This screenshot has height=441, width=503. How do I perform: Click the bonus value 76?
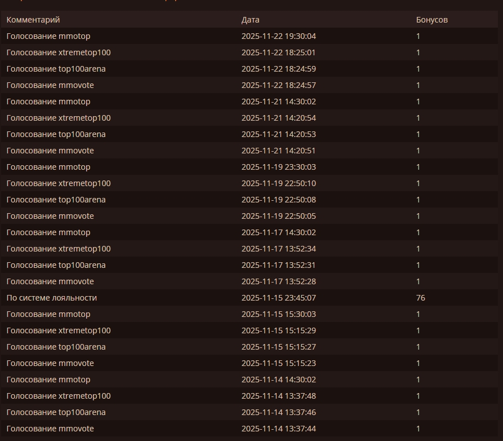click(420, 298)
